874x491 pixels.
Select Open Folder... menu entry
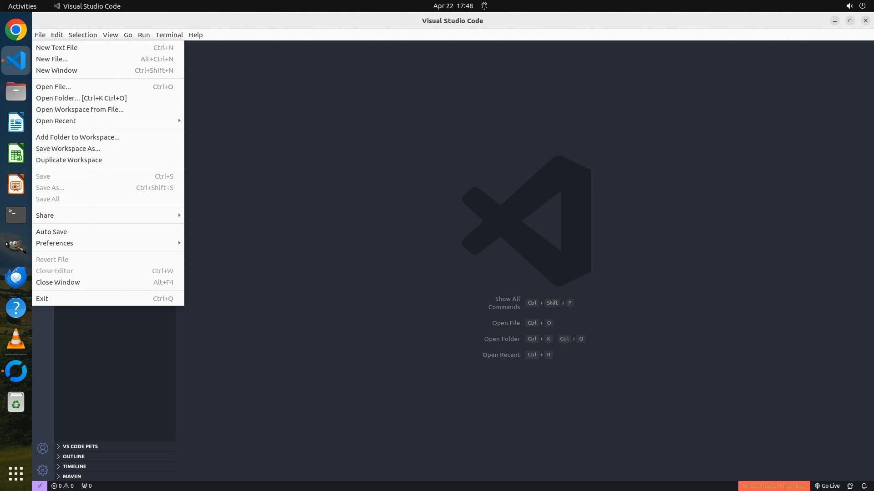point(81,98)
